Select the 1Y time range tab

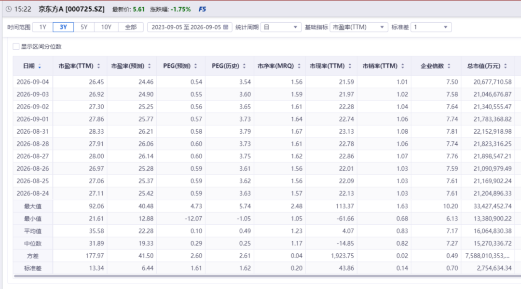click(43, 27)
